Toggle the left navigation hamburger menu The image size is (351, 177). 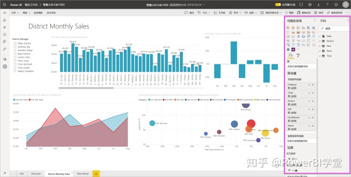[4, 13]
